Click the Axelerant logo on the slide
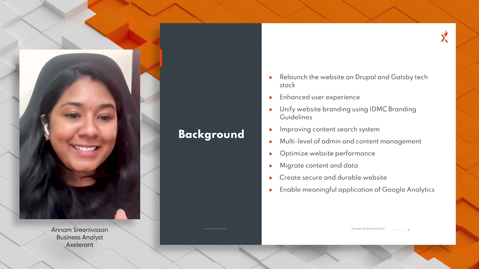The image size is (479, 269). coord(444,37)
